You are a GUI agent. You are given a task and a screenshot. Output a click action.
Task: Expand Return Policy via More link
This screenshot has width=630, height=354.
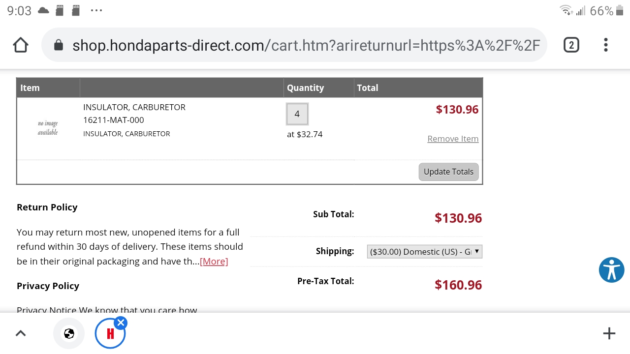coord(214,262)
